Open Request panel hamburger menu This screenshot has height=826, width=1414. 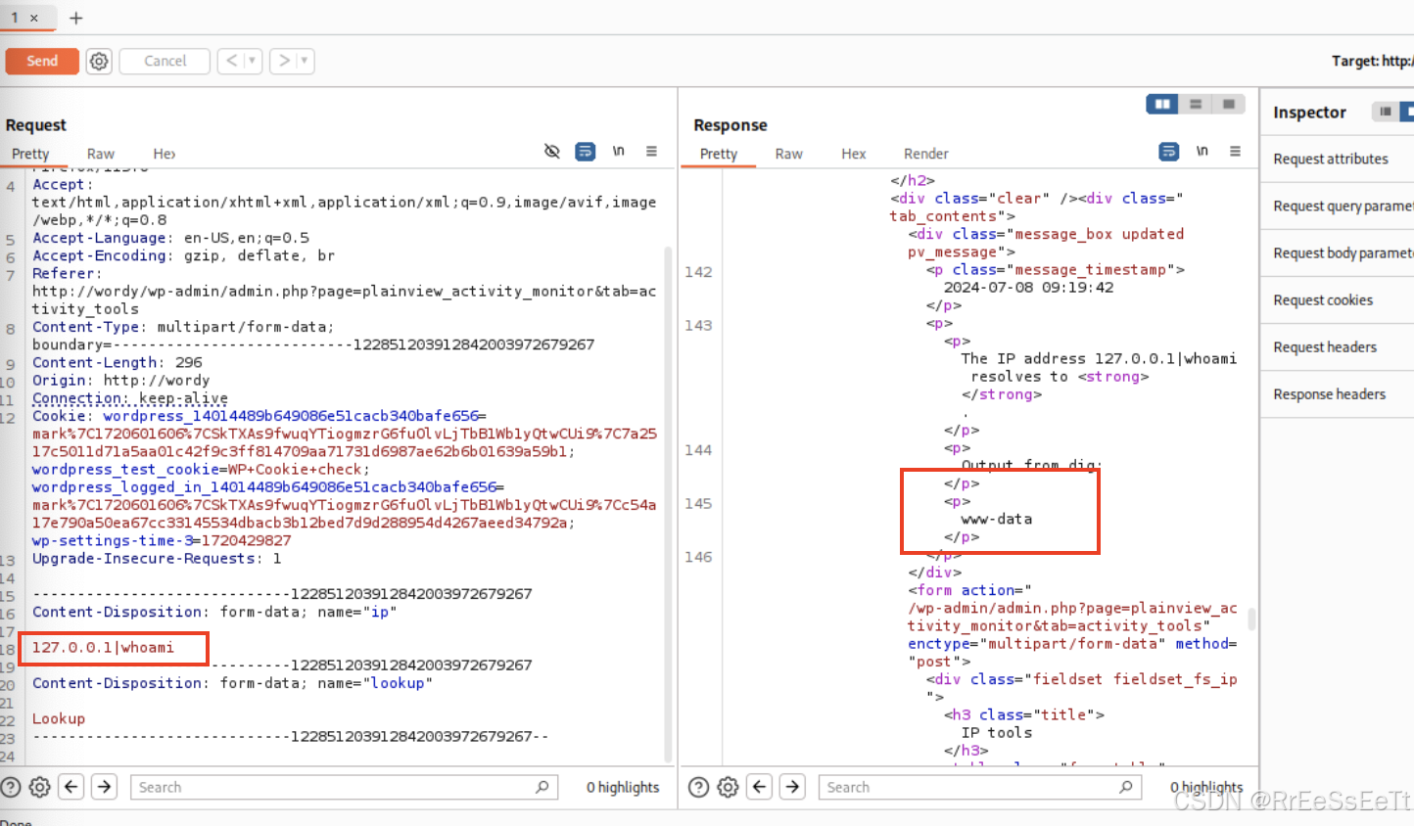651,151
